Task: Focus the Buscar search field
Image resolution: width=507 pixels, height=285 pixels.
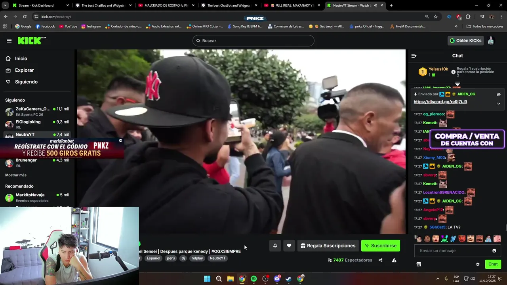Action: (253, 41)
